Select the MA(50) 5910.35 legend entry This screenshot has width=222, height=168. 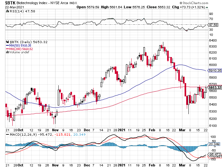19,45
